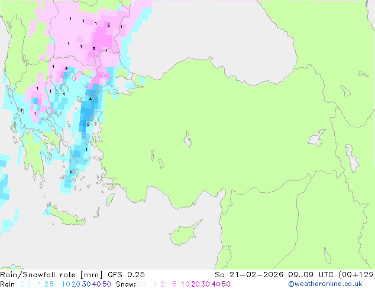Image resolution: width=375 pixels, height=289 pixels.
Task: Click the "09..09 UTC" time text
Action: click(312, 275)
